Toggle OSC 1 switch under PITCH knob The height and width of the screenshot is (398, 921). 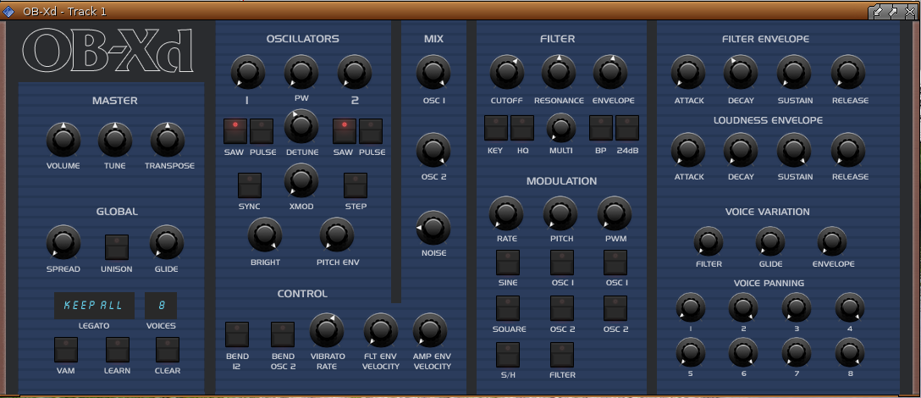562,263
